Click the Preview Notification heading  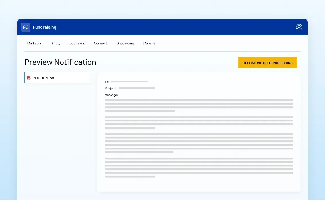[x=60, y=62]
